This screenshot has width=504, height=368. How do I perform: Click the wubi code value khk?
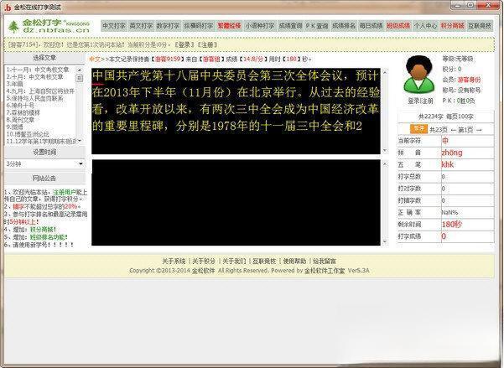(x=448, y=164)
